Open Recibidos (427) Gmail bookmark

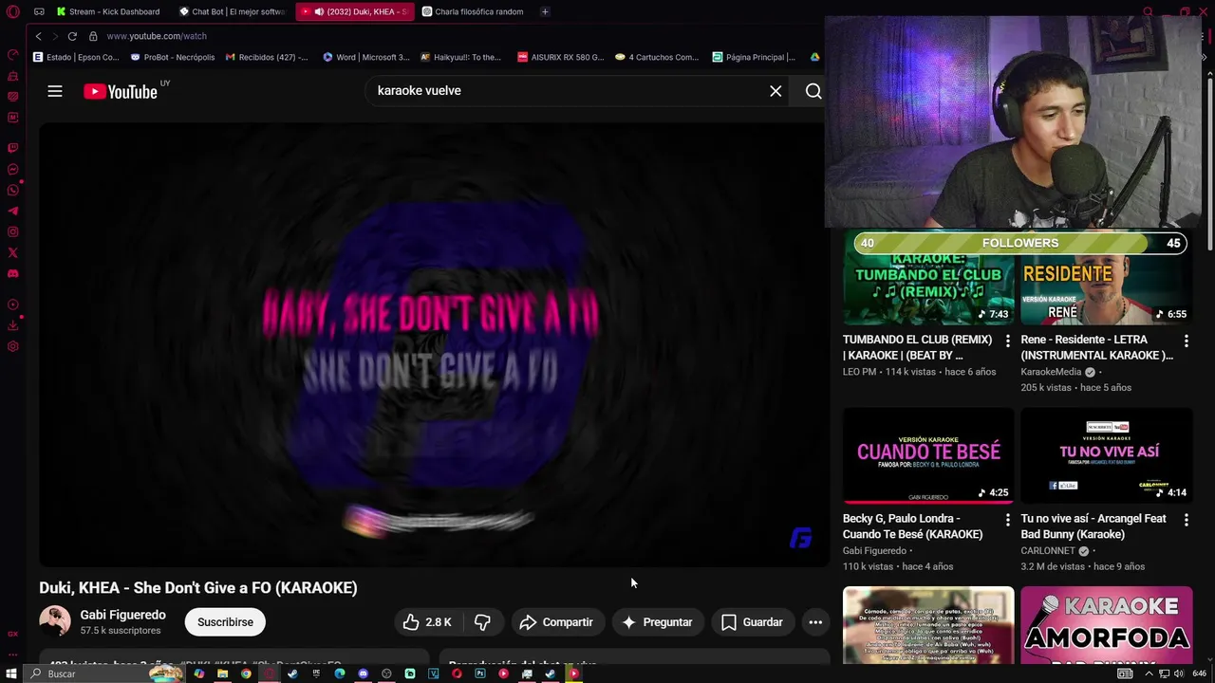267,57
